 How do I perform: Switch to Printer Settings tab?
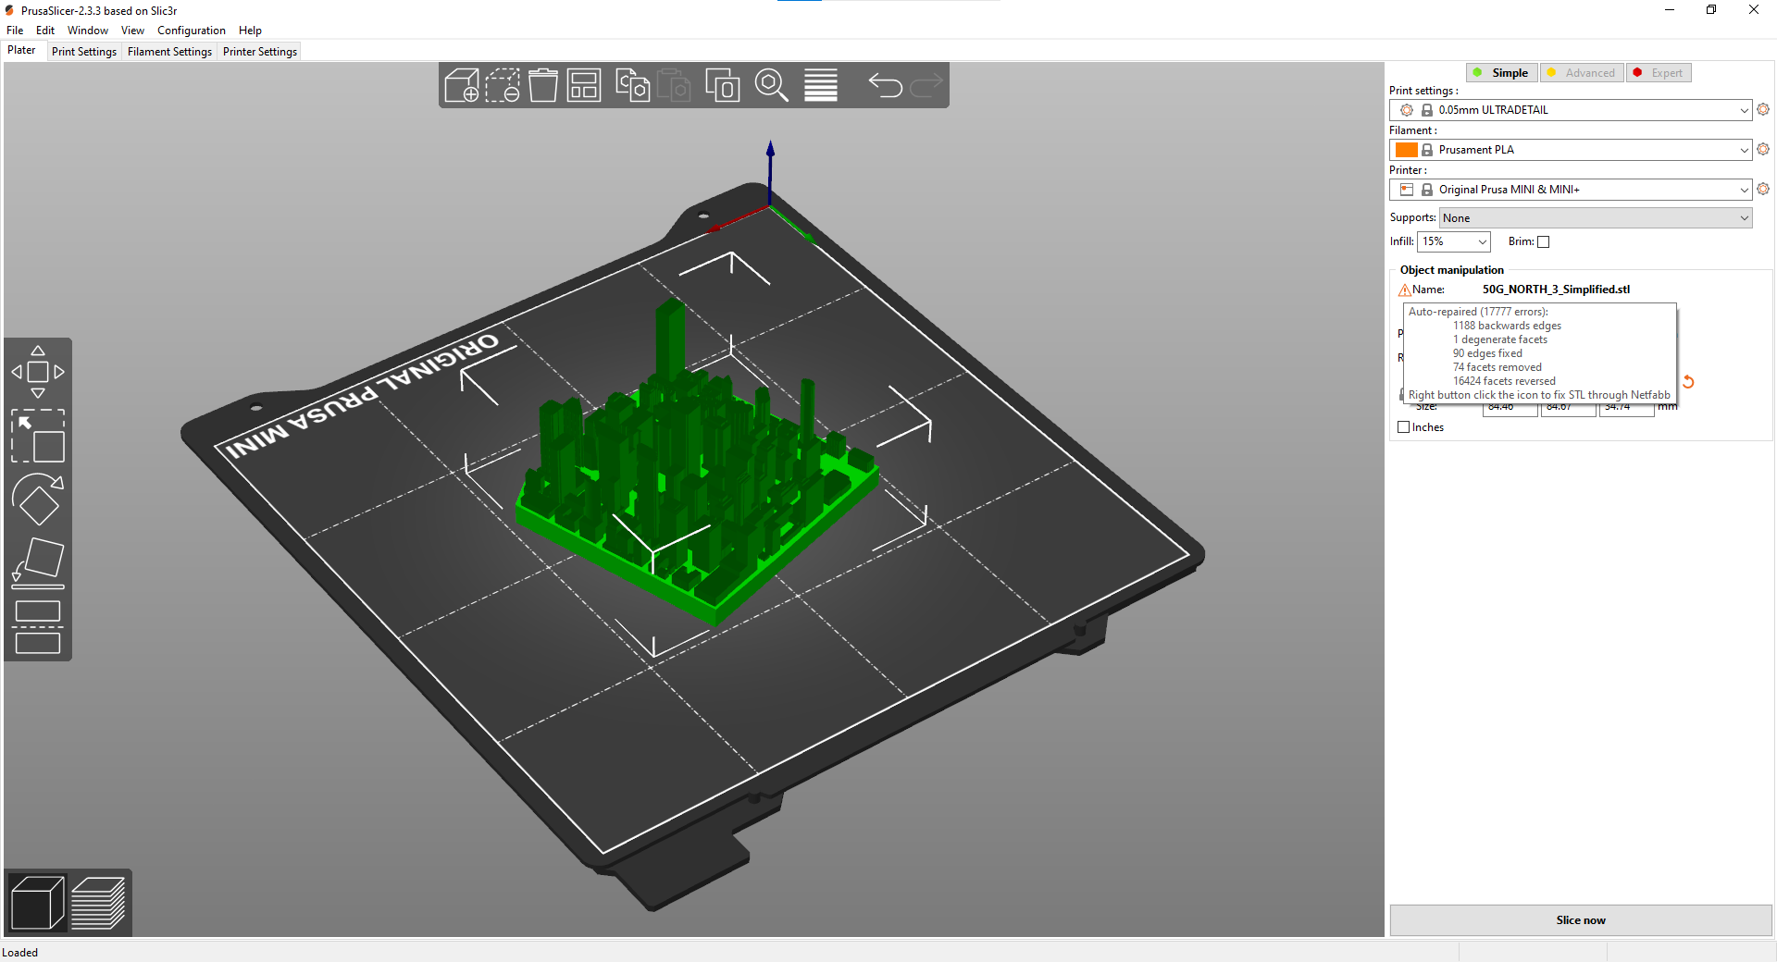(x=260, y=52)
